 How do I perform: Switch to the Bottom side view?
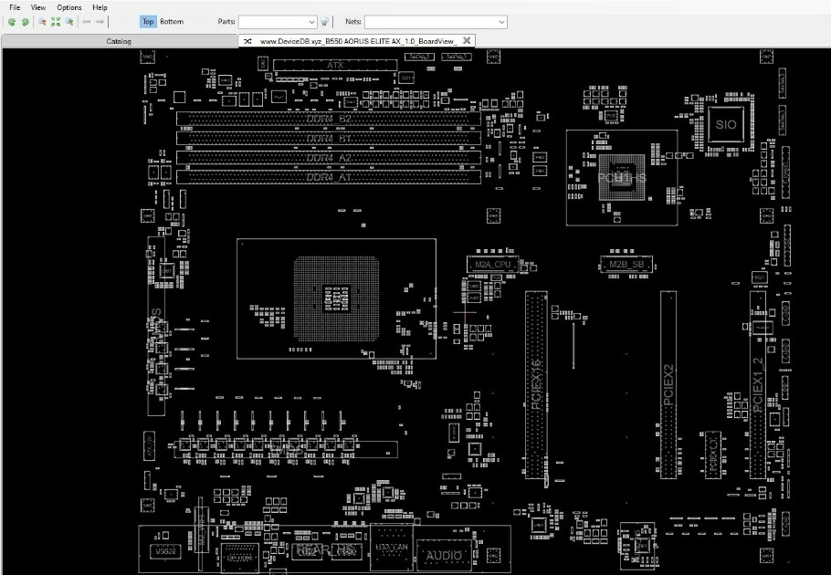pos(172,22)
